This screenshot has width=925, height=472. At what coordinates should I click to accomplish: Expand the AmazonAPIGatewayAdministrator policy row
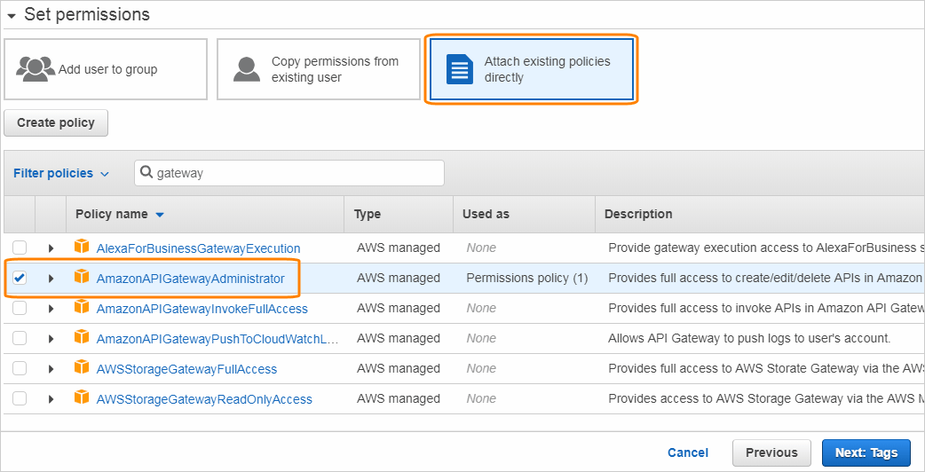point(51,278)
